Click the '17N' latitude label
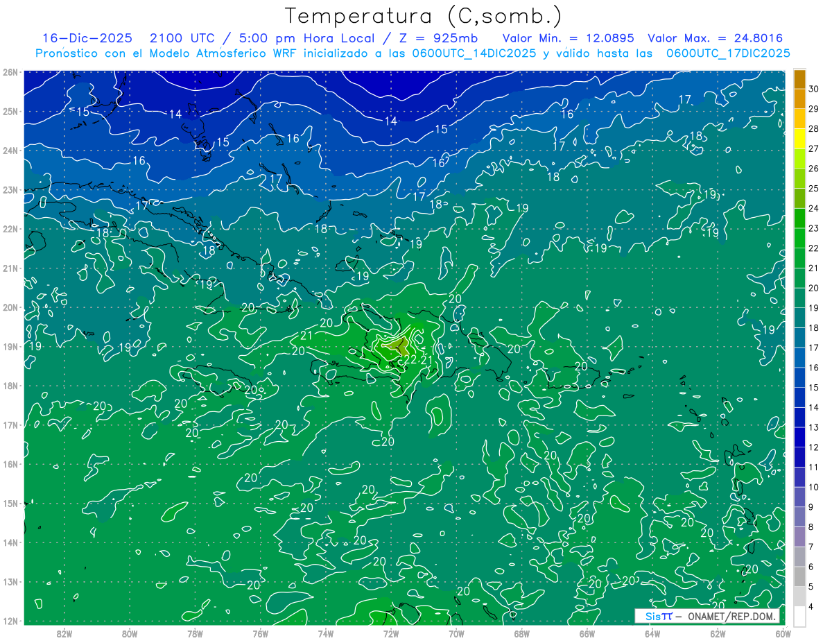Image resolution: width=832 pixels, height=643 pixels. [10, 425]
